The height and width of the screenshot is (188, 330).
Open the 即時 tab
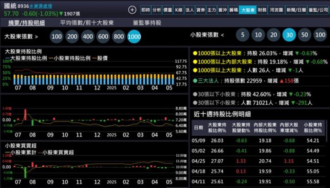(x=146, y=10)
